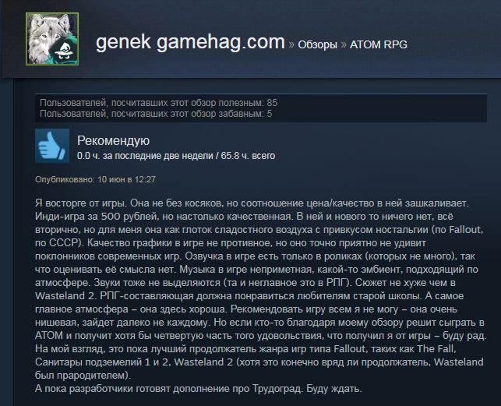Click the Опубликовано: 10 июн date line
Viewport: 501px width, 406px height.
point(95,179)
